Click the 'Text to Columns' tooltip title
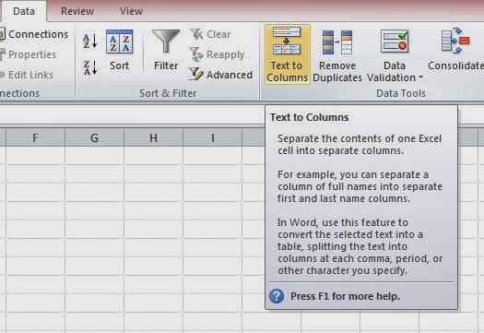Image resolution: width=484 pixels, height=333 pixels. [x=309, y=117]
